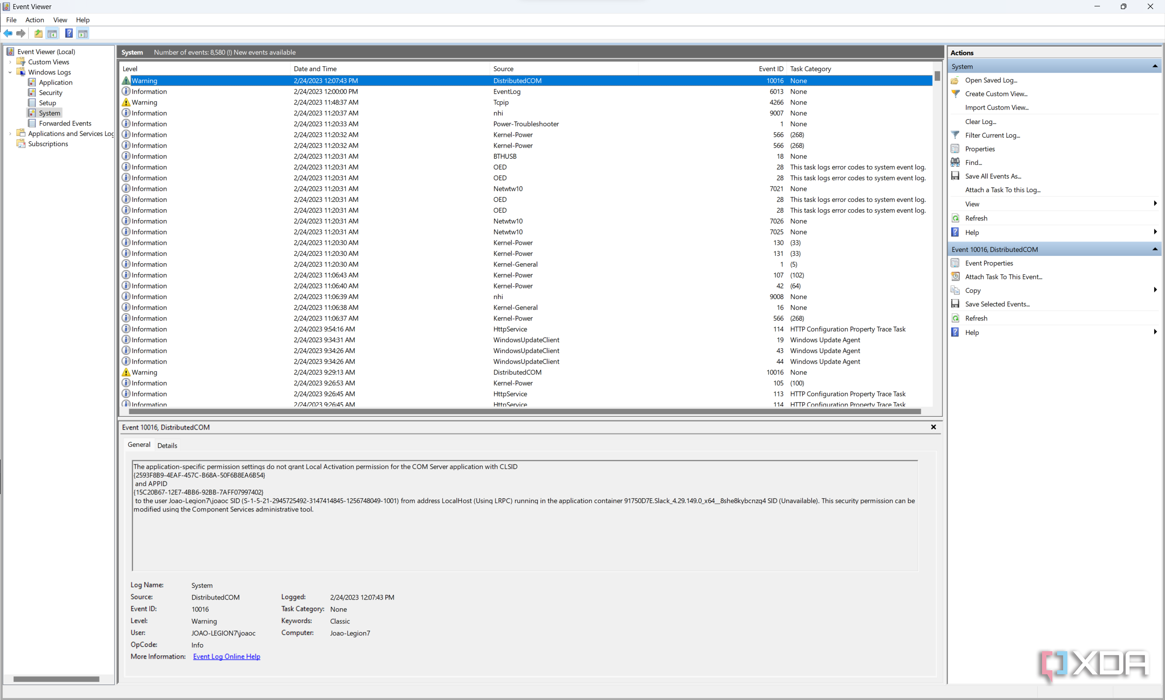Open the Copy submenu arrow
This screenshot has height=700, width=1165.
pos(1155,290)
